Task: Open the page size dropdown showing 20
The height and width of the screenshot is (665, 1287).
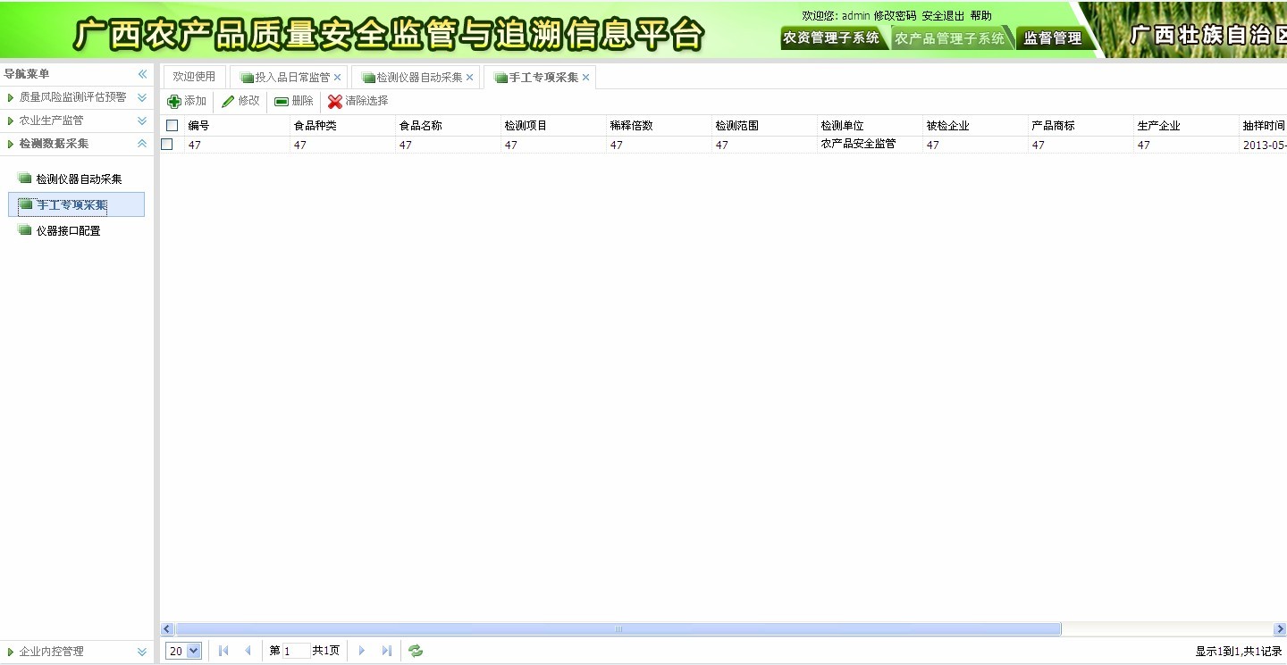Action: [185, 651]
